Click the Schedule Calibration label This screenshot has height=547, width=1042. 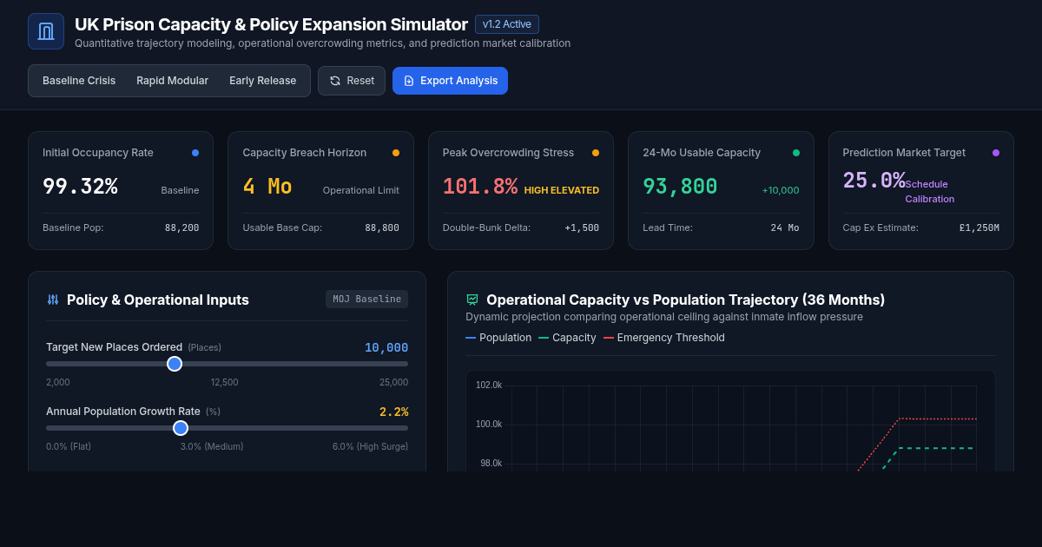930,191
